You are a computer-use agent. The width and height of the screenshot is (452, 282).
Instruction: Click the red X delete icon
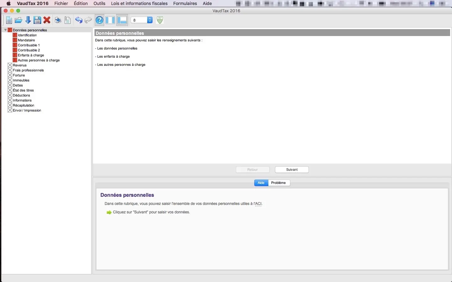47,20
